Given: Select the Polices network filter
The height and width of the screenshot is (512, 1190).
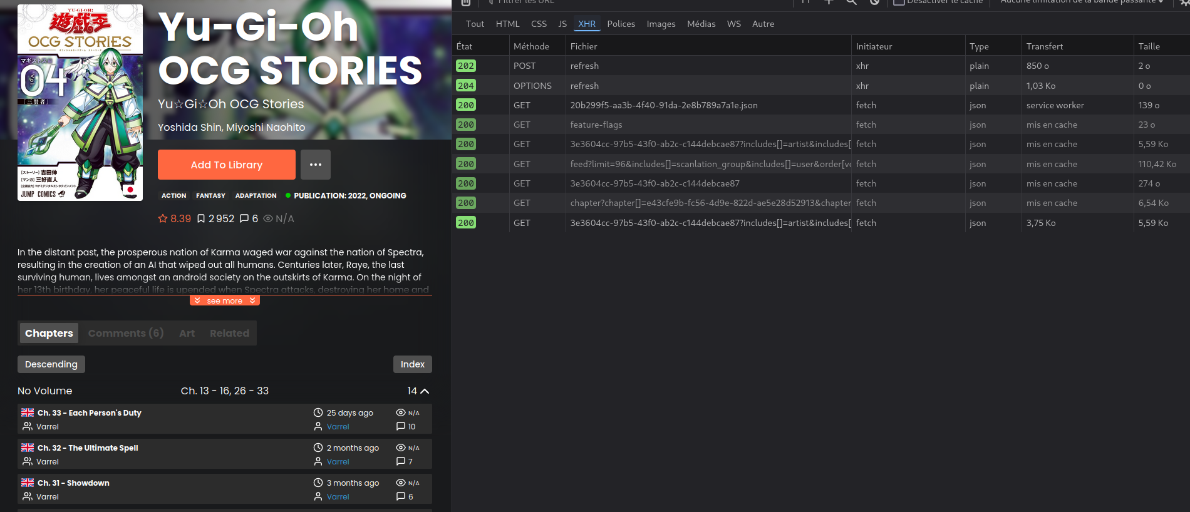Looking at the screenshot, I should point(621,24).
